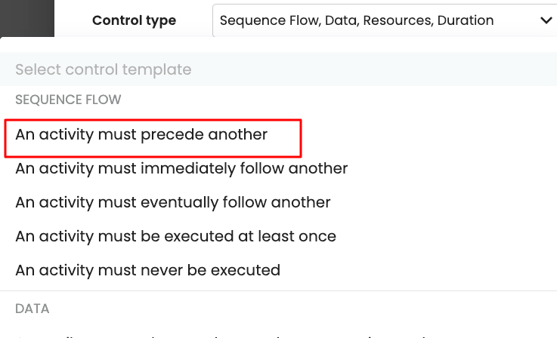Click the "Control type" field label
Image resolution: width=557 pixels, height=338 pixels.
point(134,21)
